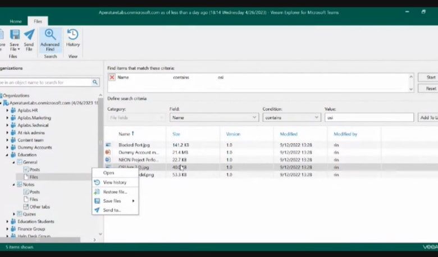Remove the 'Name contains osi' criterion with red X
The width and height of the screenshot is (438, 257).
[112, 77]
